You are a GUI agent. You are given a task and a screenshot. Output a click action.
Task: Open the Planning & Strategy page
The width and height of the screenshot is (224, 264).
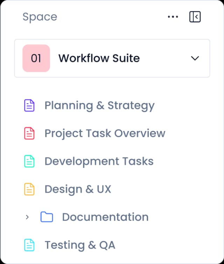pyautogui.click(x=99, y=105)
